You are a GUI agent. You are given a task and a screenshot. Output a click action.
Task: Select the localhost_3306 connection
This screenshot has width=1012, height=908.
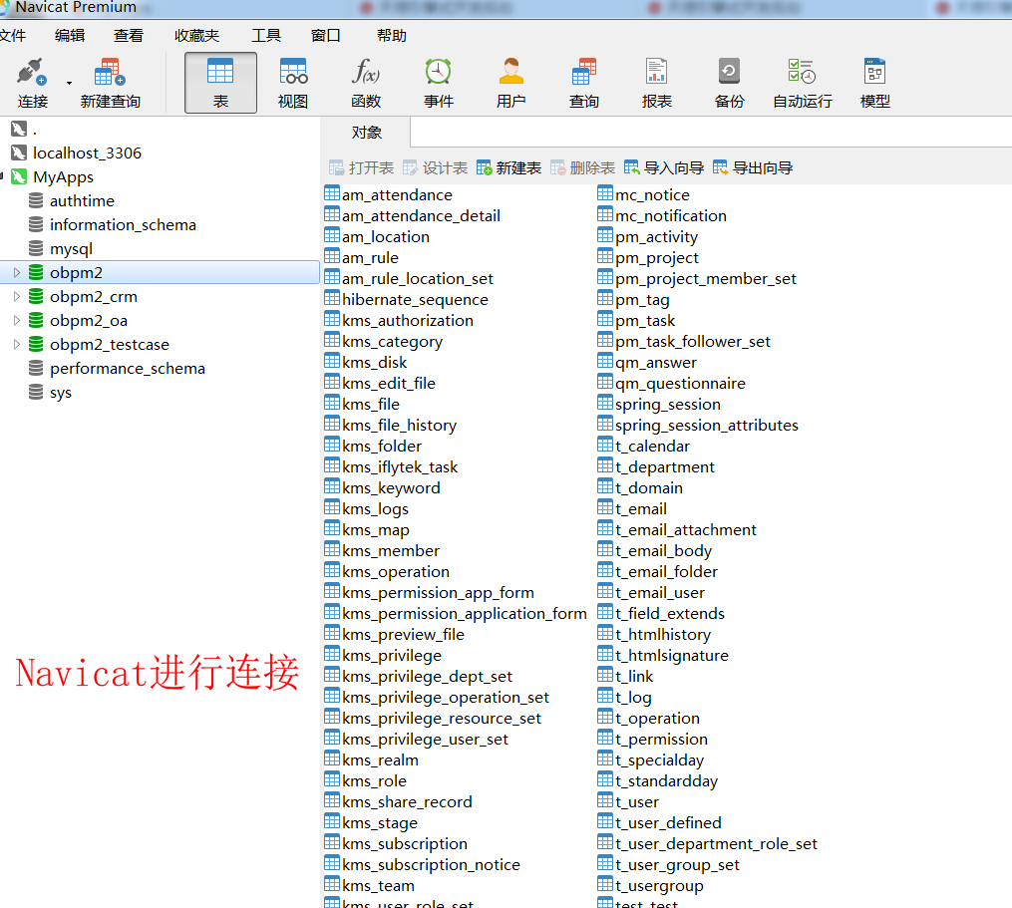(x=87, y=152)
